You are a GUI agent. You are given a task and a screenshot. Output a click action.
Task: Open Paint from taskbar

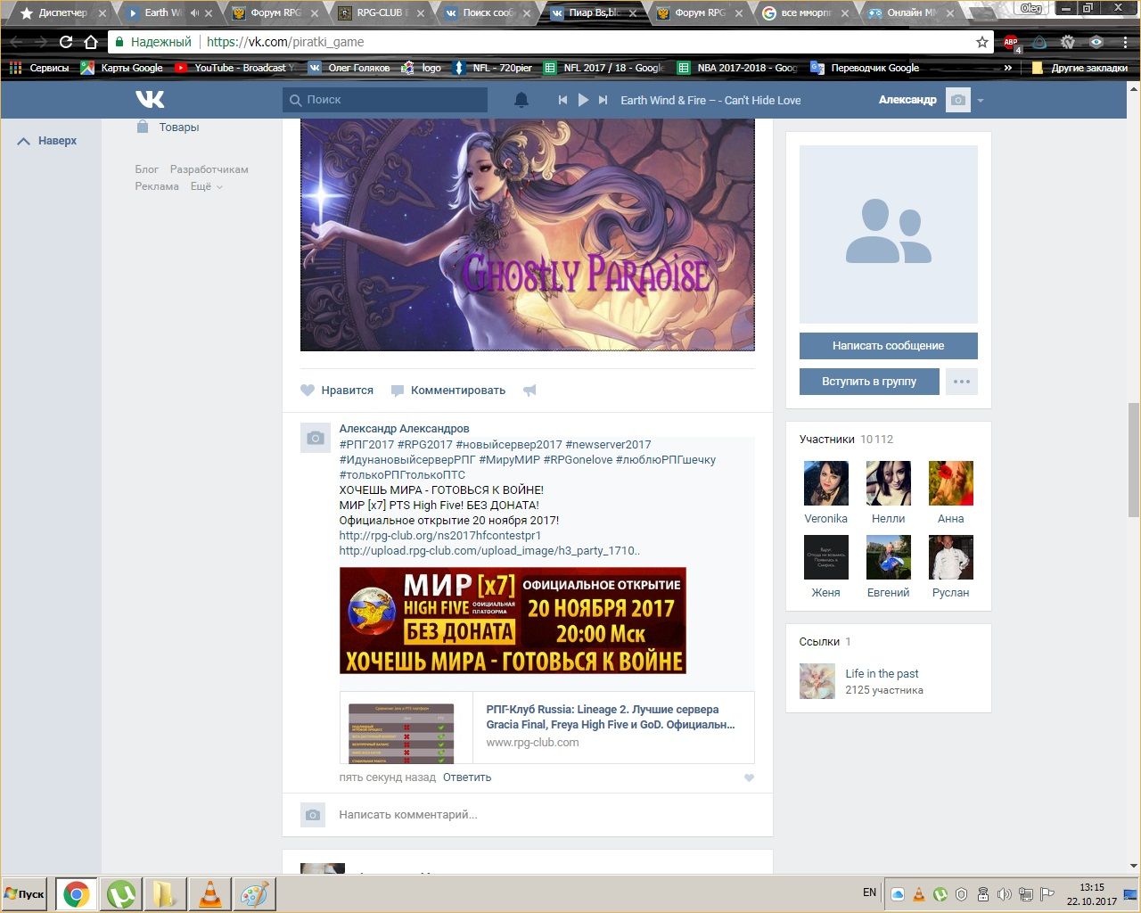coord(254,894)
